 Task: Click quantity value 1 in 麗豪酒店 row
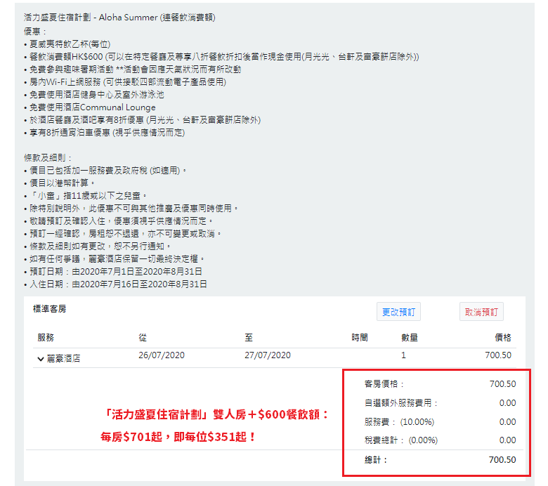[403, 355]
